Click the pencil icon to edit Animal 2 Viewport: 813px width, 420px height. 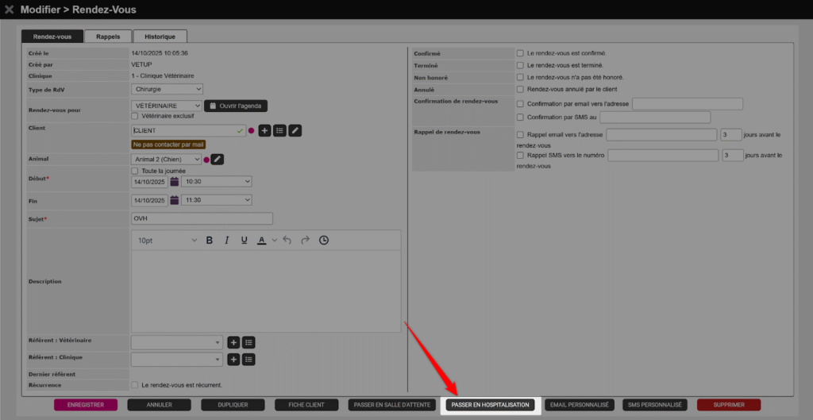click(x=217, y=160)
